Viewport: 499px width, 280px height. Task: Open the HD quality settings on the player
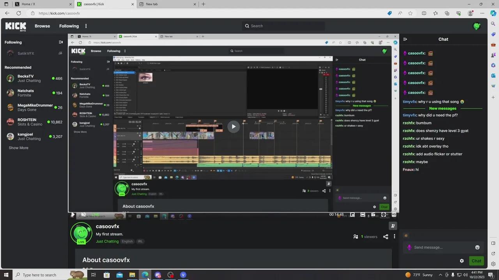coord(394,215)
